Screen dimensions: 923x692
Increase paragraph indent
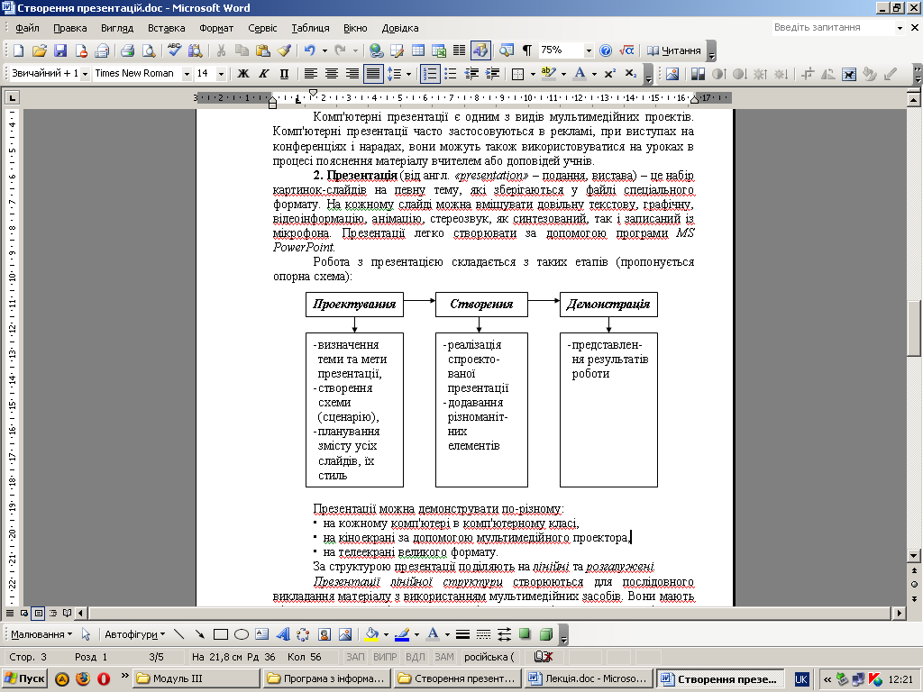click(x=493, y=74)
